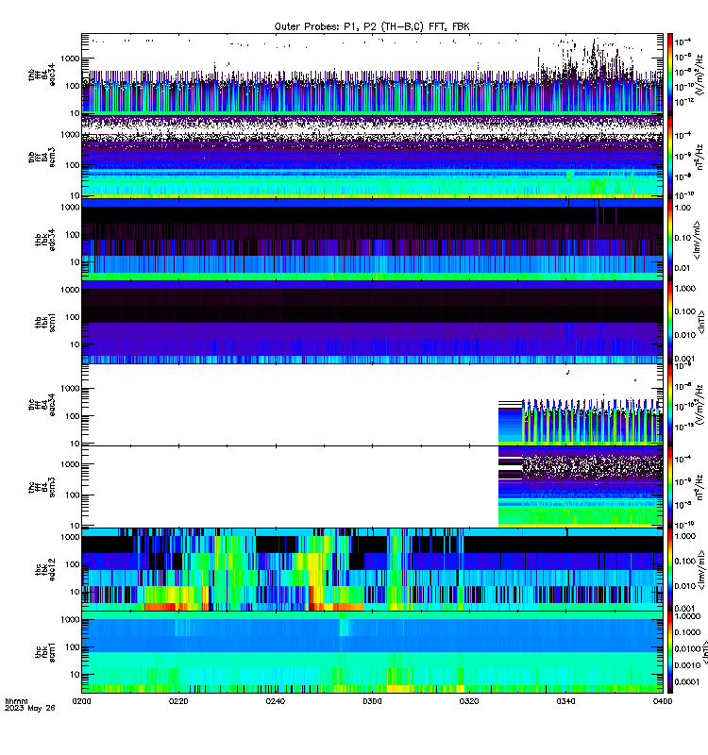Click the '0.0100' color bar tick value

coord(688,648)
